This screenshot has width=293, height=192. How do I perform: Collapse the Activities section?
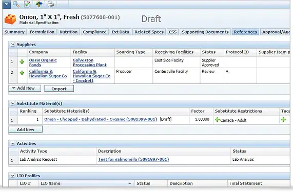coord(13,143)
